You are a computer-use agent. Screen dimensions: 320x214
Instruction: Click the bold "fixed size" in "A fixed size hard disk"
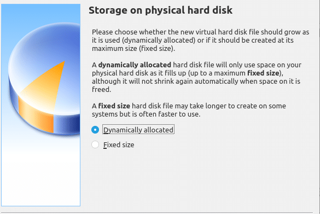tap(114, 106)
